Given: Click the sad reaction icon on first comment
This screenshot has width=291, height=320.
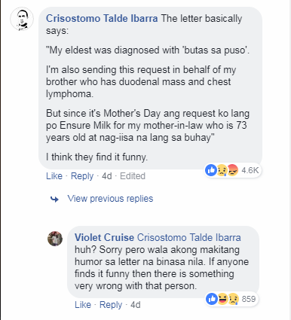Looking at the screenshot, I should pyautogui.click(x=222, y=170).
